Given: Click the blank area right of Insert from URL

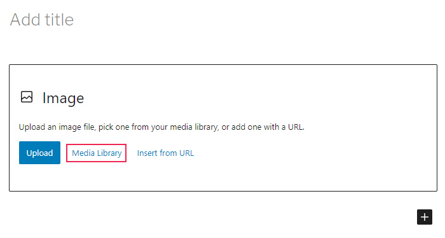Looking at the screenshot, I should (312, 153).
